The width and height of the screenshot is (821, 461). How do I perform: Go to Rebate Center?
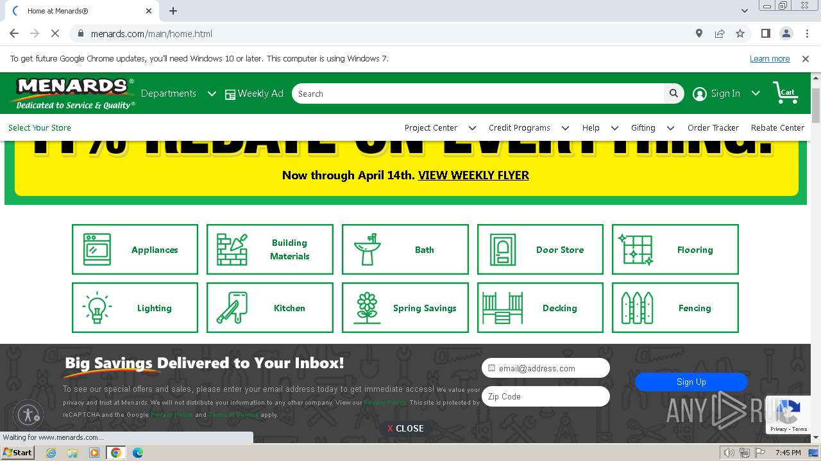777,127
